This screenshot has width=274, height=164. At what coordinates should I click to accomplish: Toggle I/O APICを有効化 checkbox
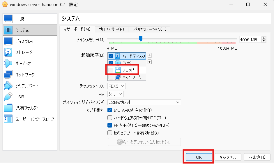pyautogui.click(x=110, y=110)
